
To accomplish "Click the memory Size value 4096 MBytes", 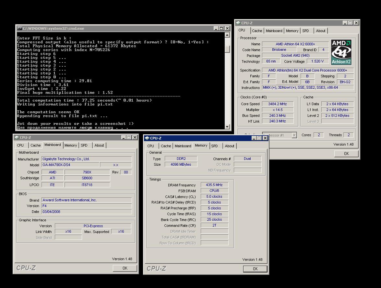I will coord(181,164).
